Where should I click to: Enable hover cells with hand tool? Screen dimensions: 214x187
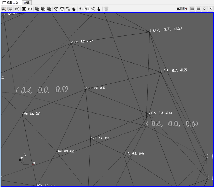click(x=74, y=9)
